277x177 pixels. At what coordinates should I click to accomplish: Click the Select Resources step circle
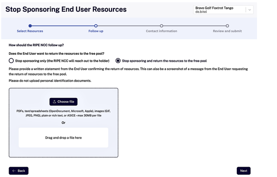30,26
